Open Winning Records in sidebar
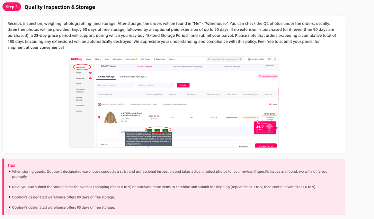 coord(79,99)
